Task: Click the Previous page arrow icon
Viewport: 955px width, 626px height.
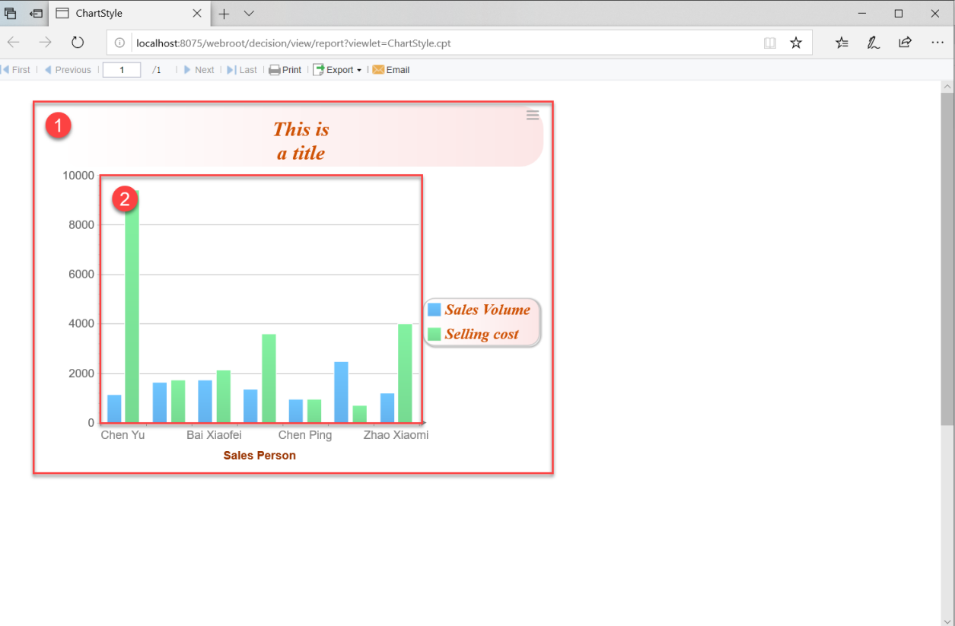Action: point(50,69)
